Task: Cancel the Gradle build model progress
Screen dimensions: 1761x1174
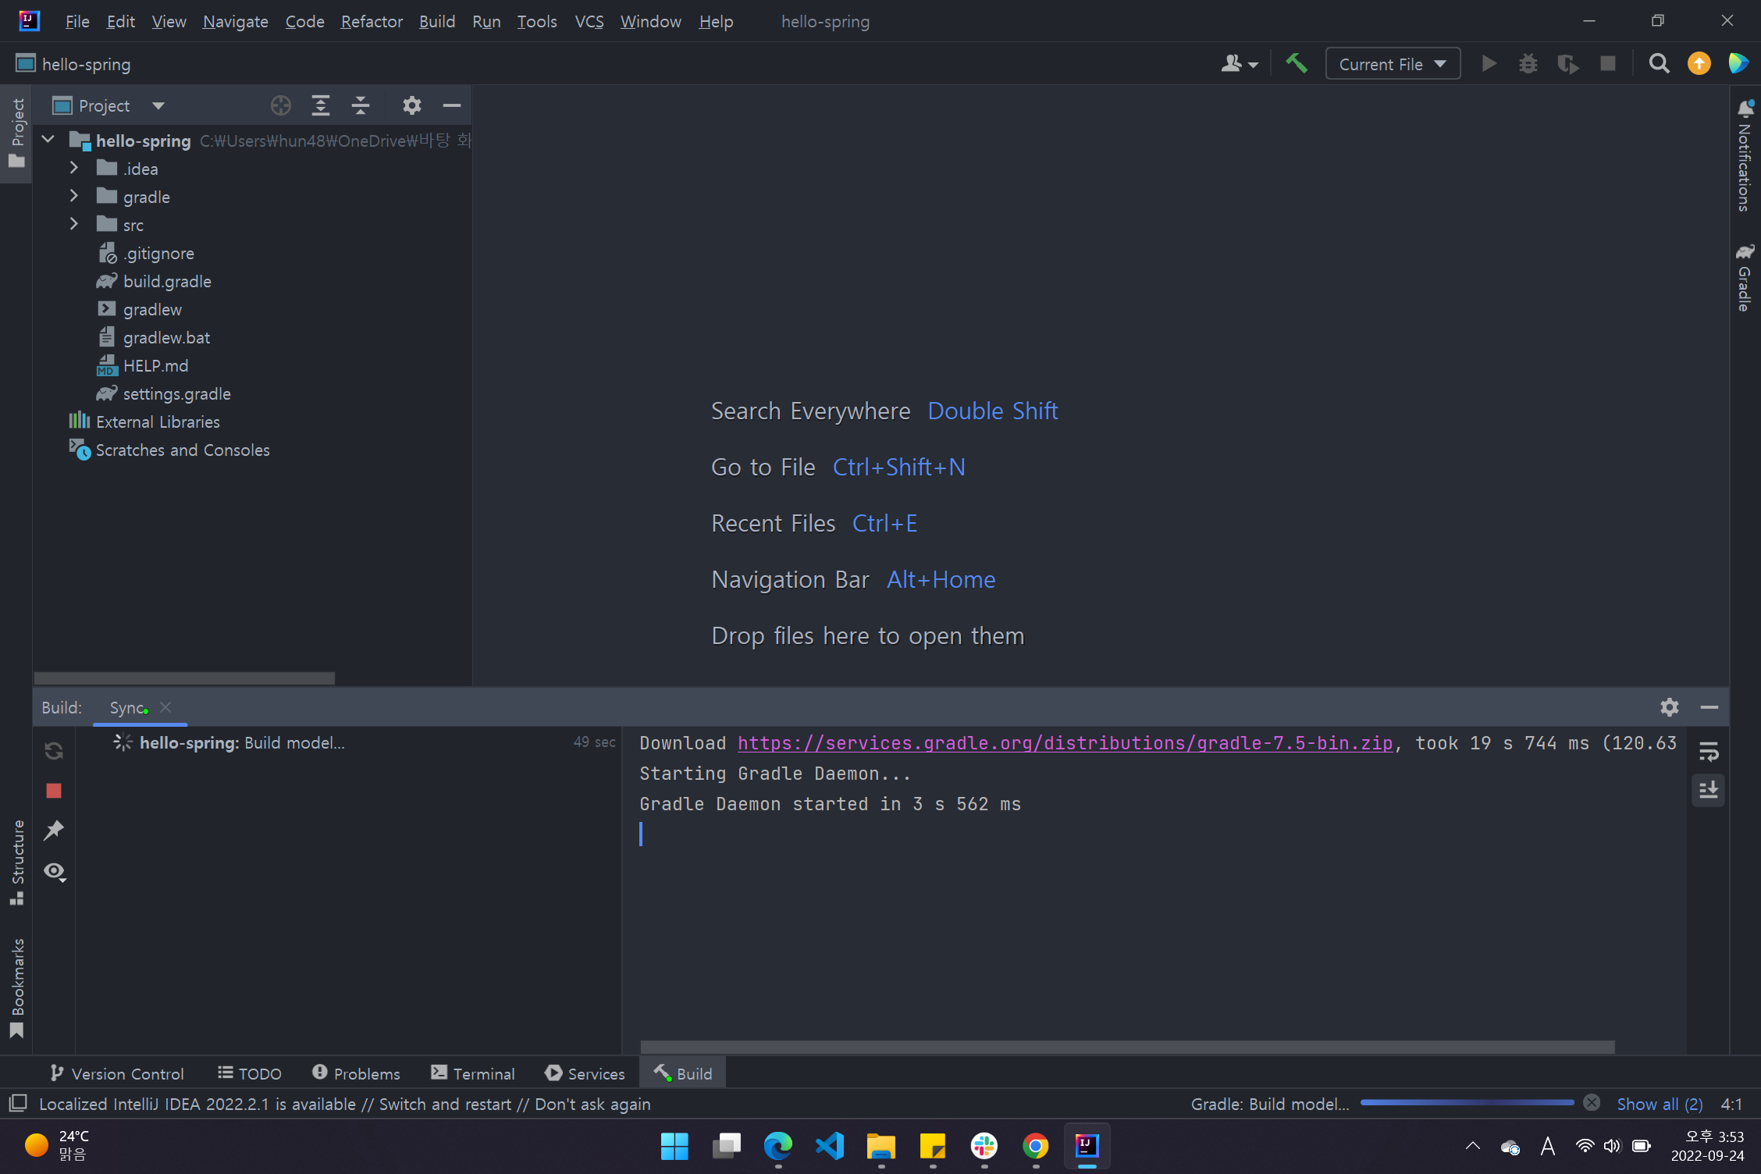Action: click(1592, 1103)
